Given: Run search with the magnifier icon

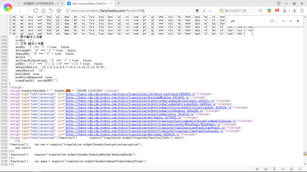Looking at the screenshot, I should pyautogui.click(x=261, y=11).
